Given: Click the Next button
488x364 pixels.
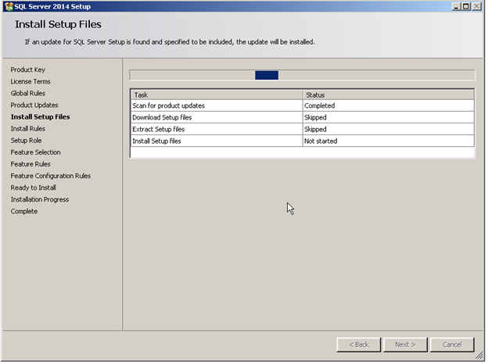Looking at the screenshot, I should click(x=405, y=344).
